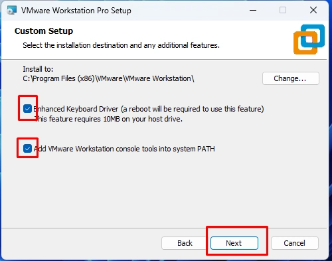Return to the previous page with Back

pos(185,243)
